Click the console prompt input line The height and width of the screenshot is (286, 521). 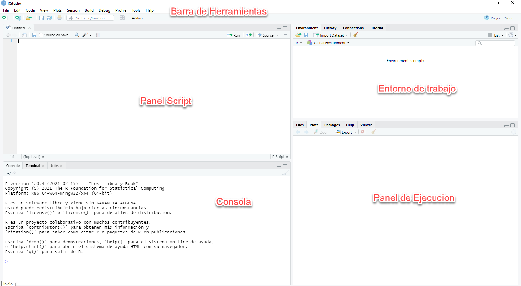pos(146,261)
